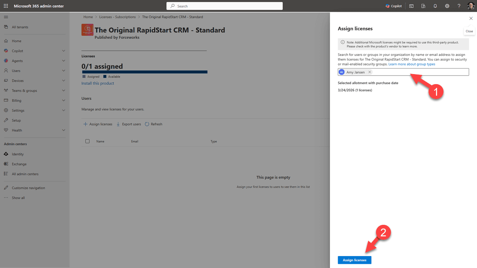Viewport: 477px width, 268px height.
Task: Click the Copilot button in header
Action: point(394,6)
